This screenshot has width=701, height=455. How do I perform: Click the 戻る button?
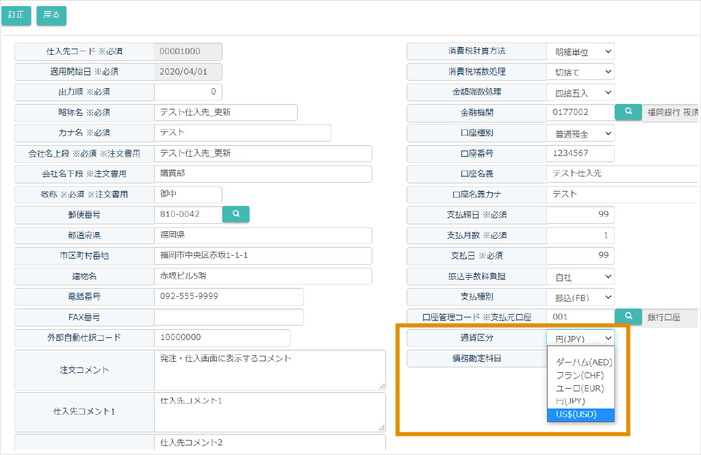51,15
